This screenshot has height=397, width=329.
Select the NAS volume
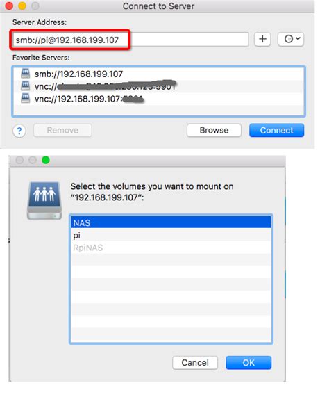coord(171,222)
